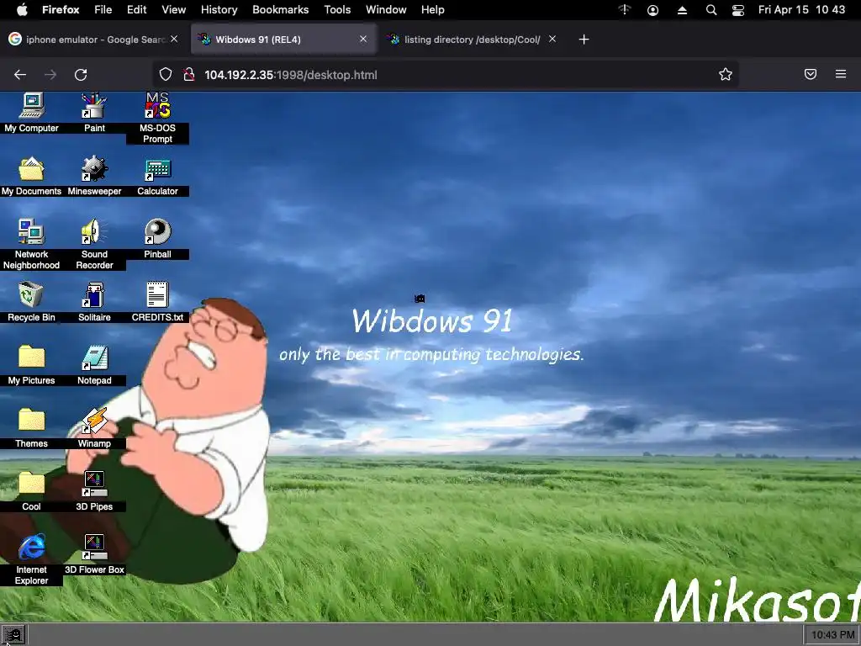The image size is (861, 646).
Task: Open the Recycle Bin icon
Action: tap(31, 302)
